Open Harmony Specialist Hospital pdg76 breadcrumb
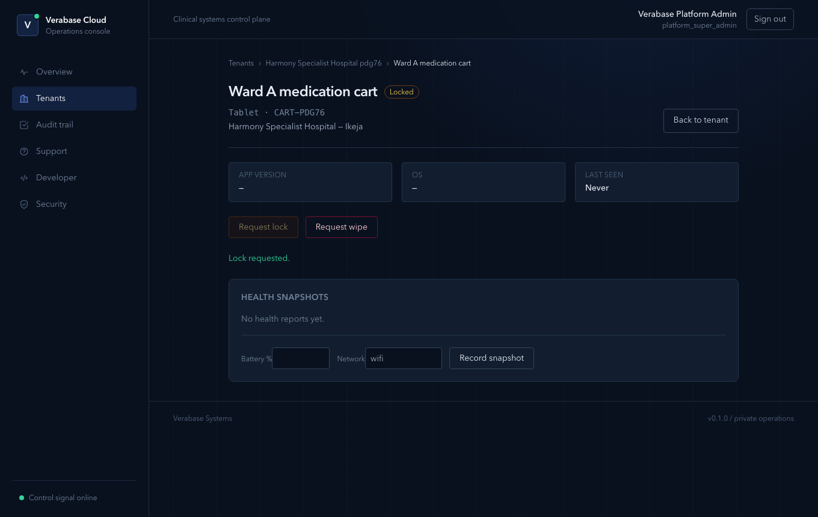Image resolution: width=818 pixels, height=517 pixels. pyautogui.click(x=324, y=63)
